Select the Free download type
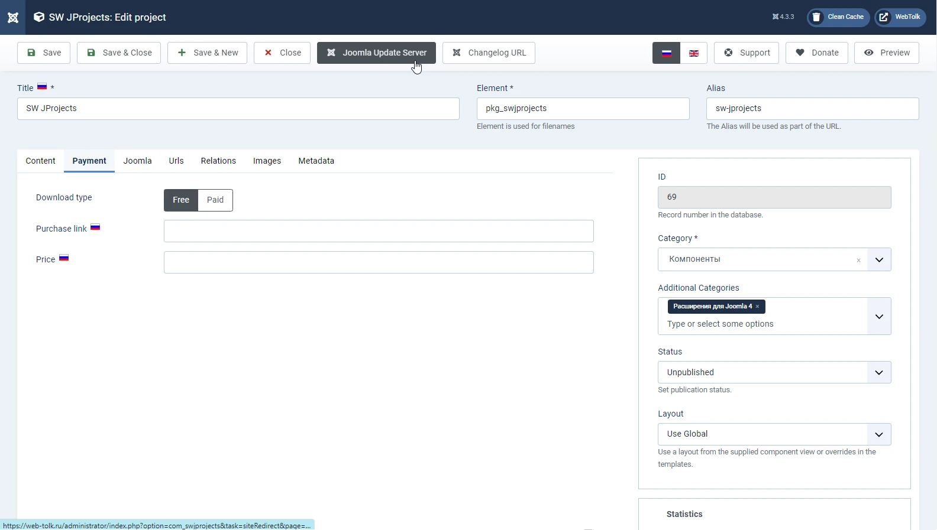The width and height of the screenshot is (937, 530). coord(181,200)
